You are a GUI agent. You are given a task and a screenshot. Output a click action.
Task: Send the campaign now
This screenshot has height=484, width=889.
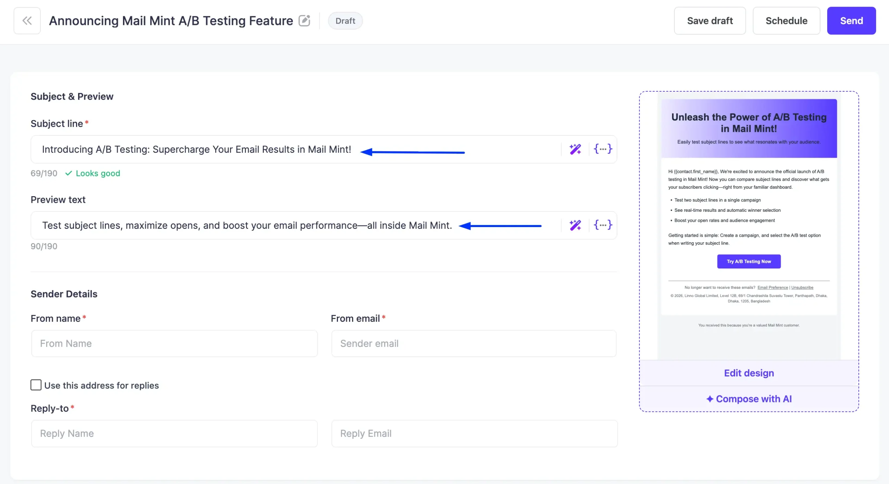[851, 21]
